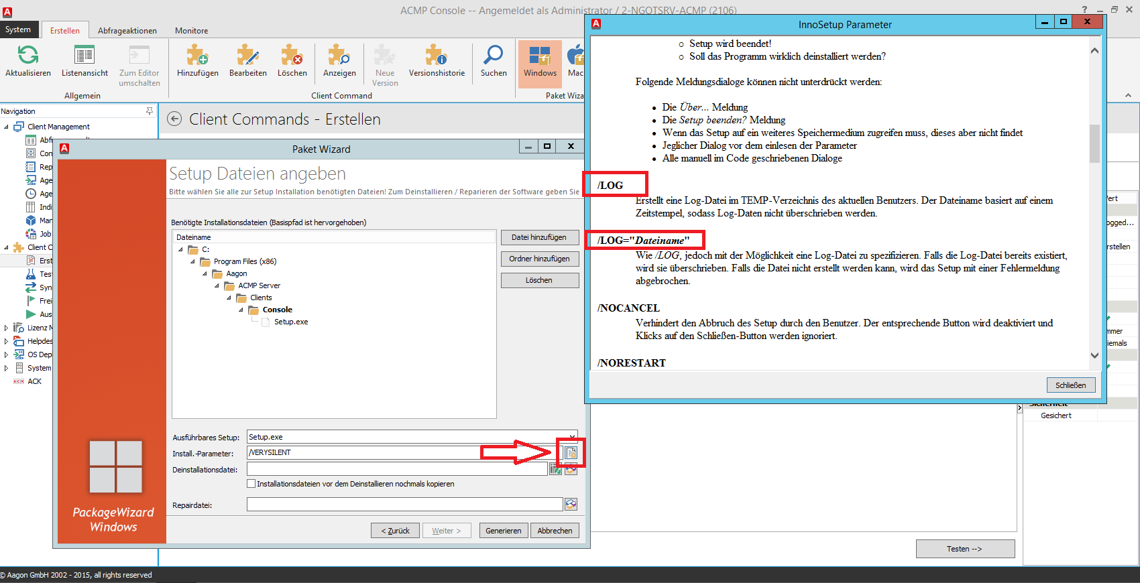Image resolution: width=1140 pixels, height=583 pixels.
Task: Click into the Install.-Parameter field
Action: tap(405, 453)
